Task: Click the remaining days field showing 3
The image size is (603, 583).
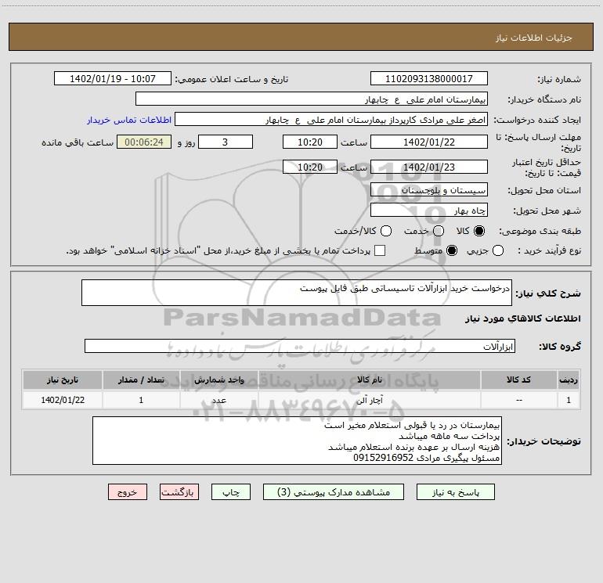Action: [226, 142]
